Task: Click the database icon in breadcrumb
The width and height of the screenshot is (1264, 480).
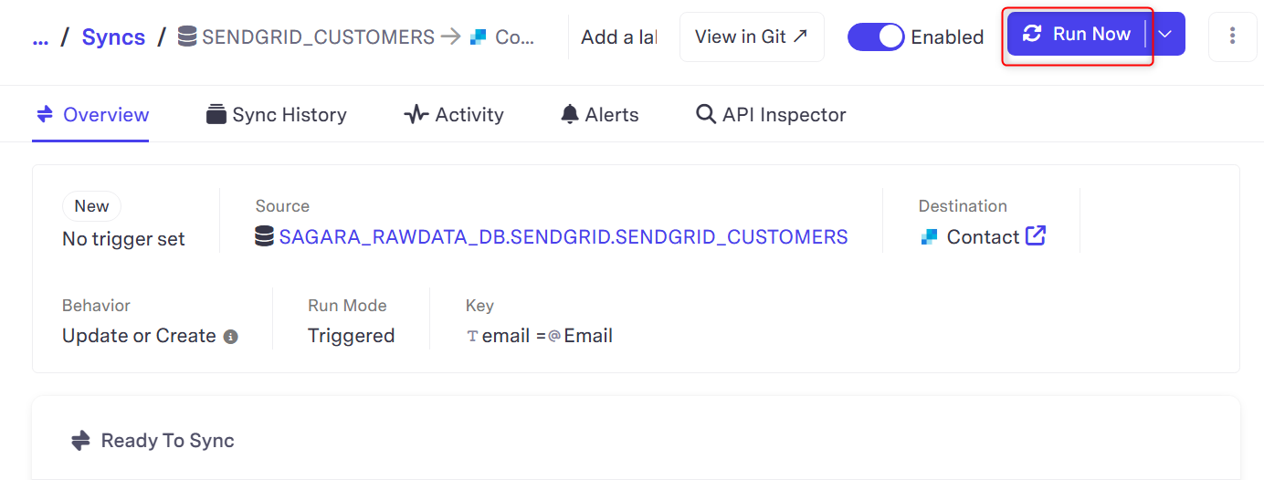Action: pyautogui.click(x=187, y=37)
